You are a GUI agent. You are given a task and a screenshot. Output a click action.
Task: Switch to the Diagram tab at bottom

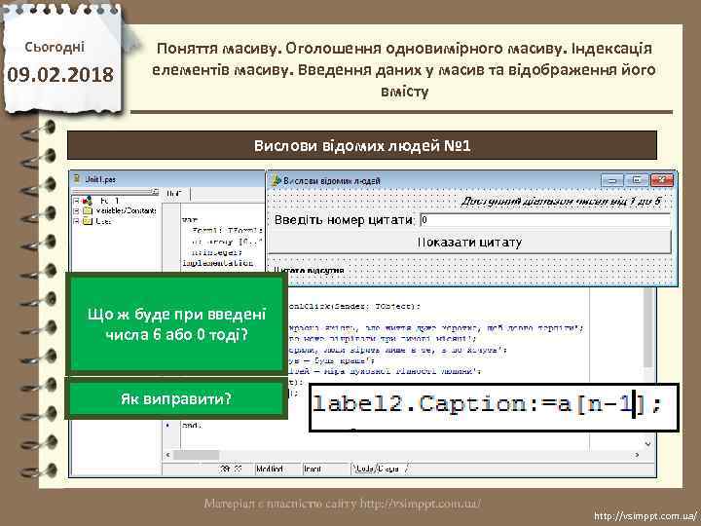[x=390, y=469]
